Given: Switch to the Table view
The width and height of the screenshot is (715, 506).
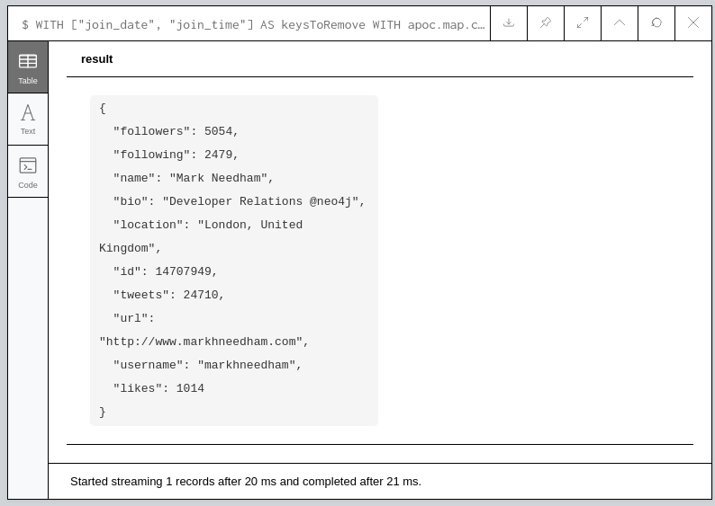Looking at the screenshot, I should tap(28, 67).
